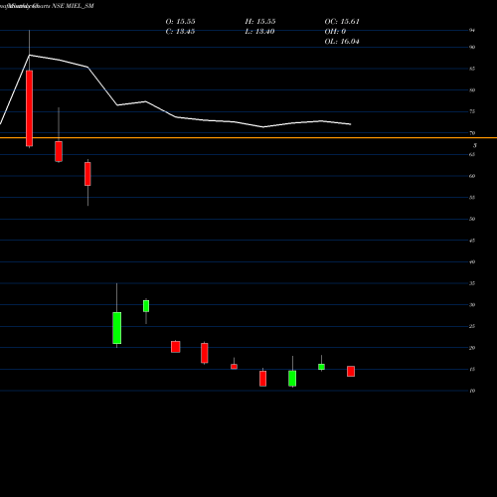Click the 70 price axis label
This screenshot has width=497, height=497.
click(x=472, y=133)
